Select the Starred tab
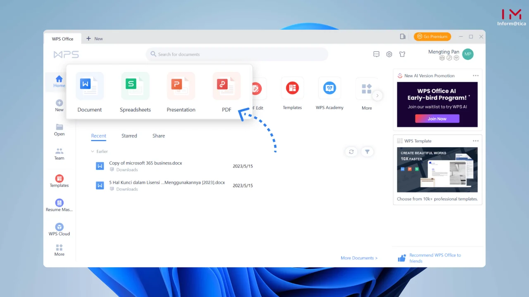 (129, 136)
